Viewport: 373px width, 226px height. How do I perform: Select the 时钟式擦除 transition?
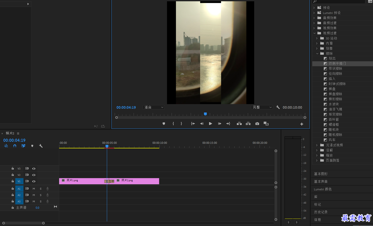point(337,84)
